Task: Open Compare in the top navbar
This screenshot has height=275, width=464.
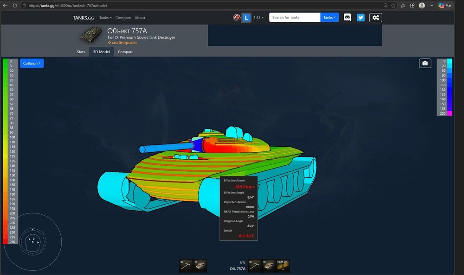Action: click(123, 18)
